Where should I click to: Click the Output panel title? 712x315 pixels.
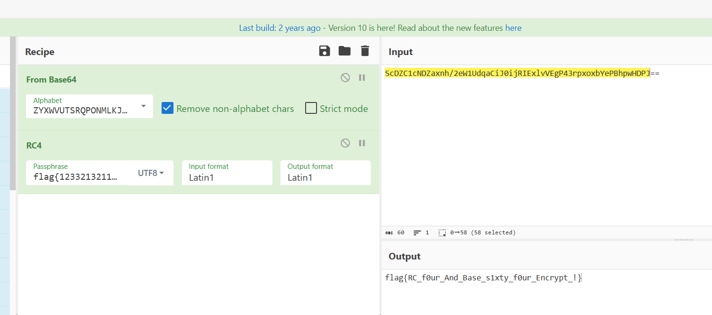pyautogui.click(x=404, y=256)
